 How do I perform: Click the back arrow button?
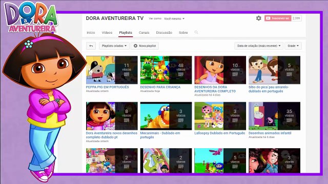(91, 46)
